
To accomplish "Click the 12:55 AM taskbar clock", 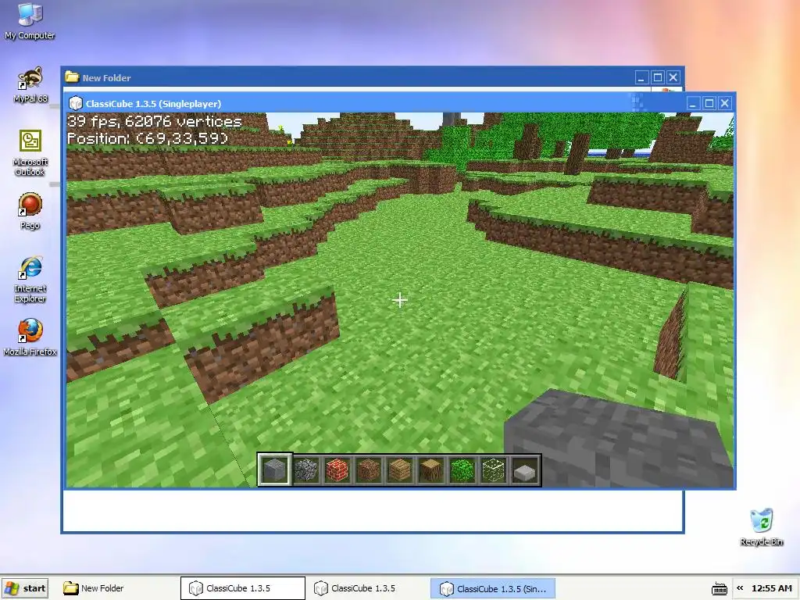I will tap(771, 588).
